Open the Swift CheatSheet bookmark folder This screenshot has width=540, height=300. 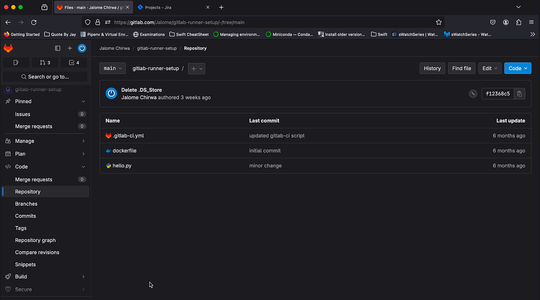(189, 34)
